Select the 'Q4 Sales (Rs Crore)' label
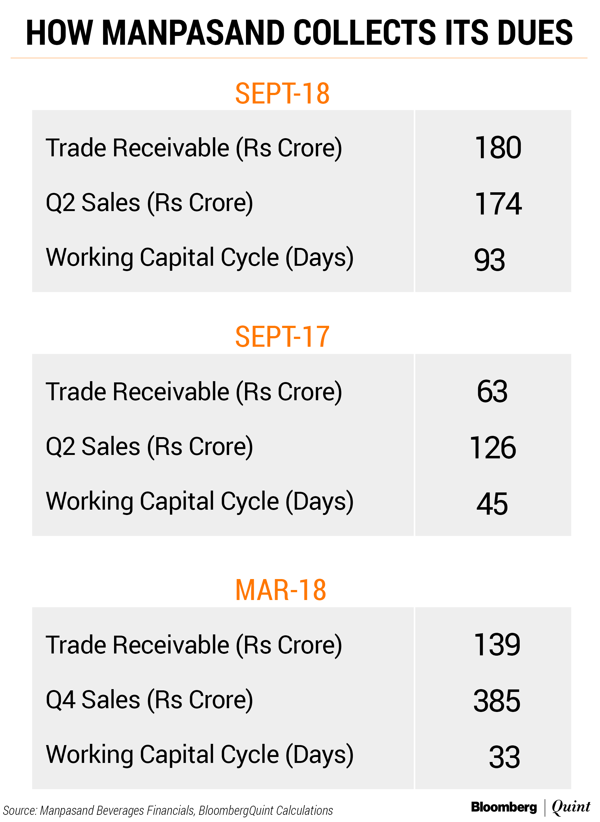 (149, 700)
